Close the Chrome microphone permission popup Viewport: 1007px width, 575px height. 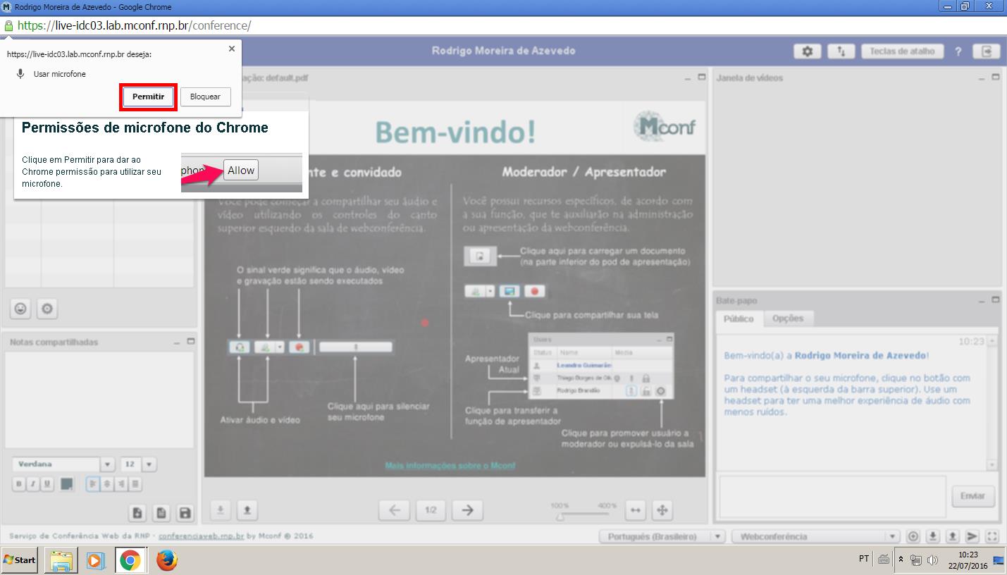click(x=232, y=49)
